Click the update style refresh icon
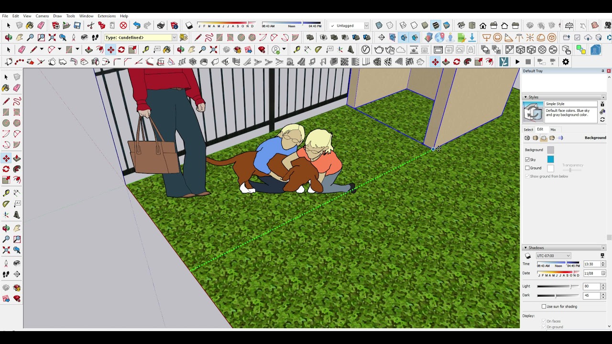The height and width of the screenshot is (344, 612). (x=602, y=119)
